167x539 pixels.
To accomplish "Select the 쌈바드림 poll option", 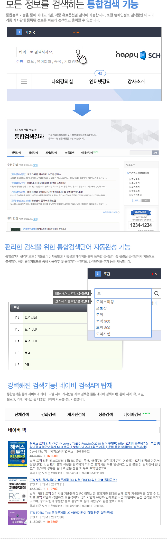I will 134,191.
